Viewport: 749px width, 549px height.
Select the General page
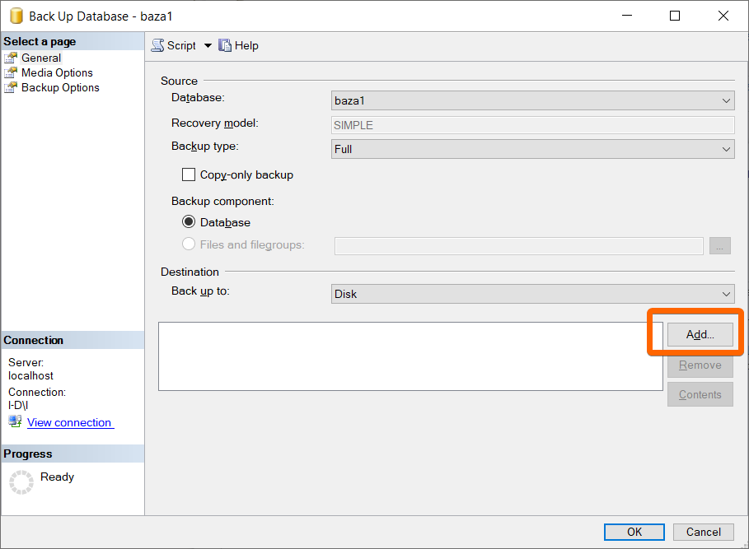(x=41, y=58)
